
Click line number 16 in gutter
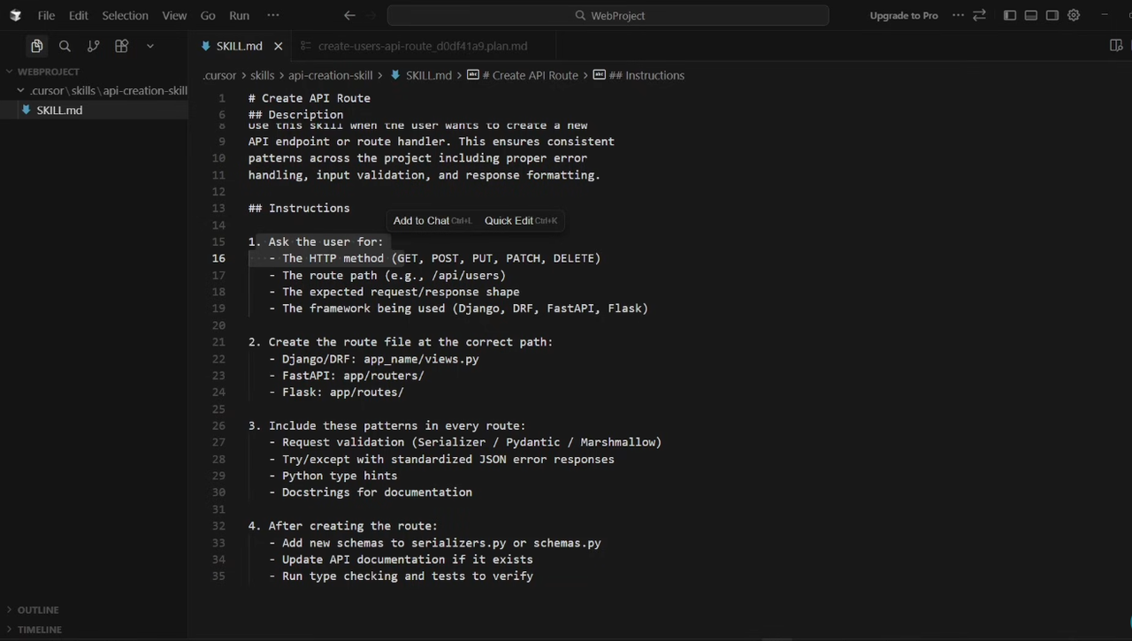pos(218,258)
